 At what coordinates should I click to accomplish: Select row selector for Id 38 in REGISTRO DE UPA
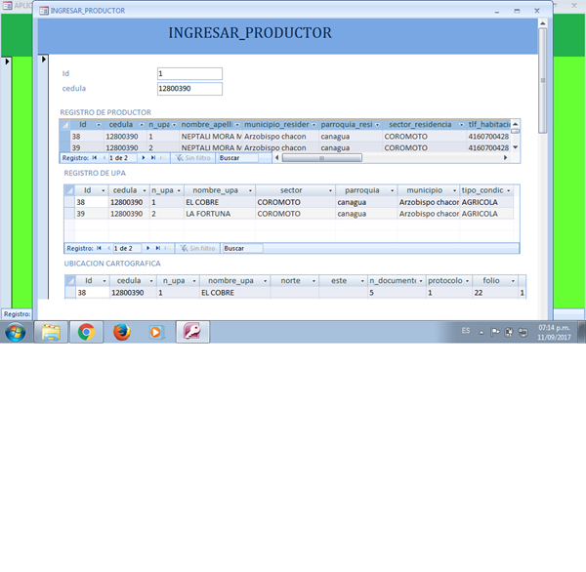coord(69,202)
